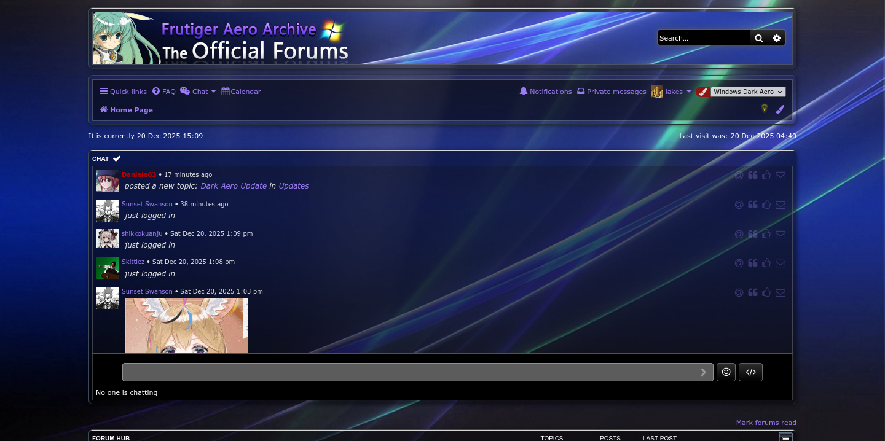Go to the Calendar page

click(x=242, y=92)
